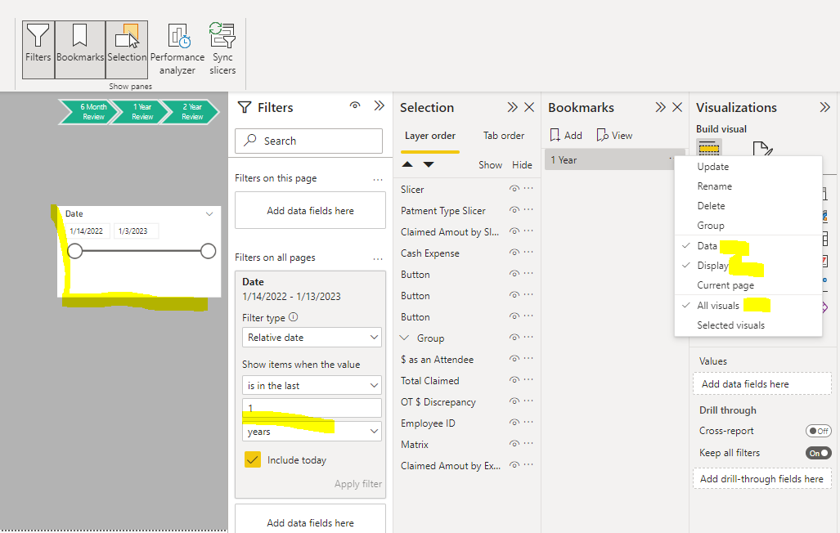Show filter type info icon

[293, 317]
